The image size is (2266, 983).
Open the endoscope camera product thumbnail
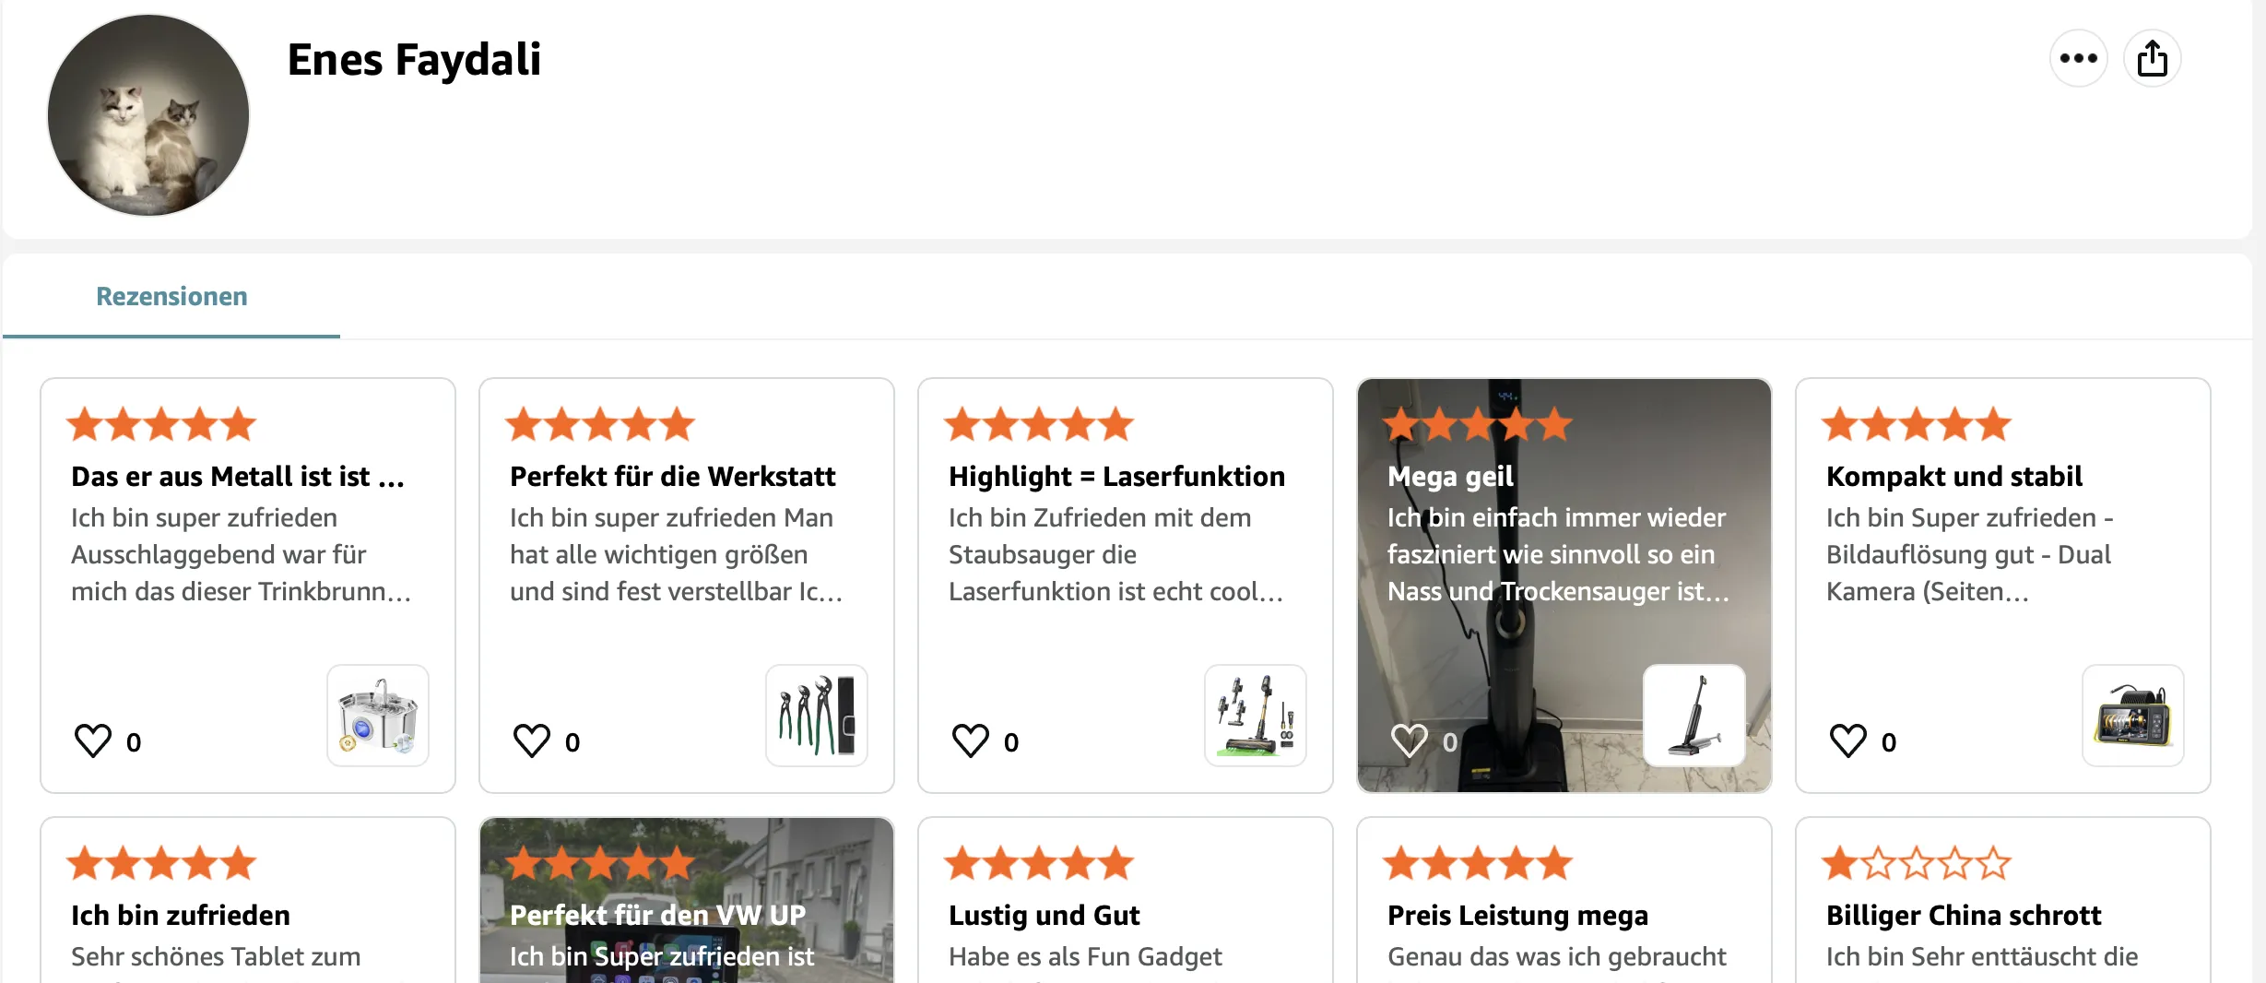coord(2133,716)
